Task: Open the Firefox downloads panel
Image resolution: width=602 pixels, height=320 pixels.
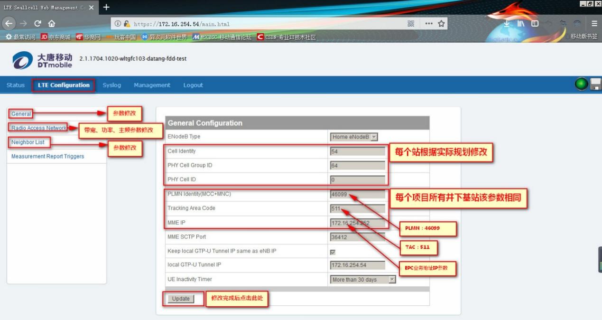Action: (506, 23)
